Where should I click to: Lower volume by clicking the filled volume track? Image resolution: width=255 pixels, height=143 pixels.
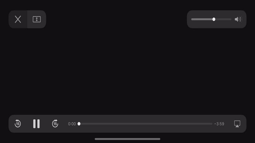(202, 19)
